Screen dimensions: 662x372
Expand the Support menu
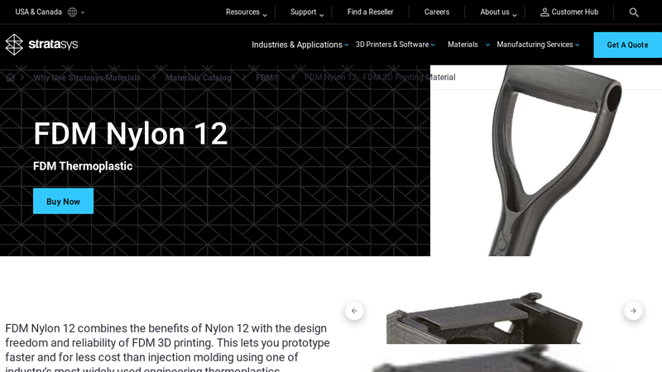pos(307,12)
